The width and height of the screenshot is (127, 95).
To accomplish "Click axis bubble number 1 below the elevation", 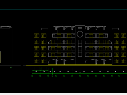I will [32, 76].
